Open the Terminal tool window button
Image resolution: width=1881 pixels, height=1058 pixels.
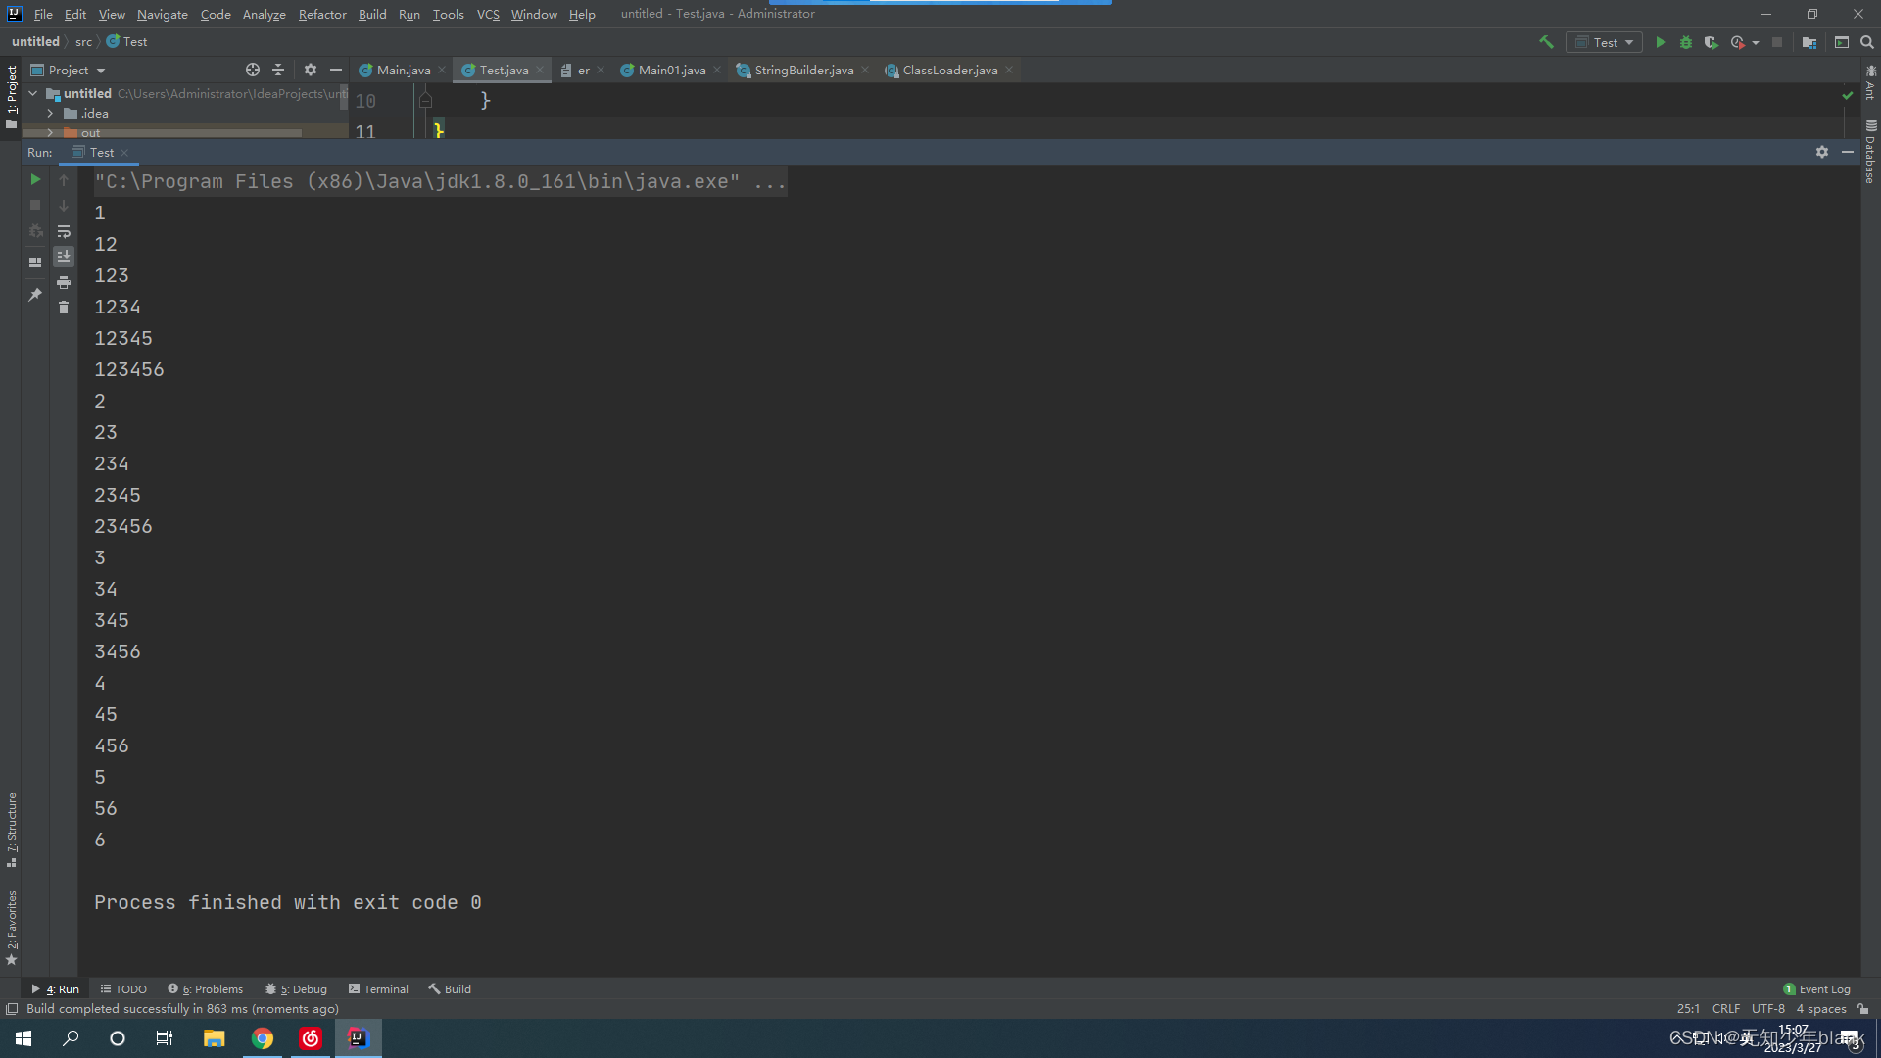click(378, 988)
